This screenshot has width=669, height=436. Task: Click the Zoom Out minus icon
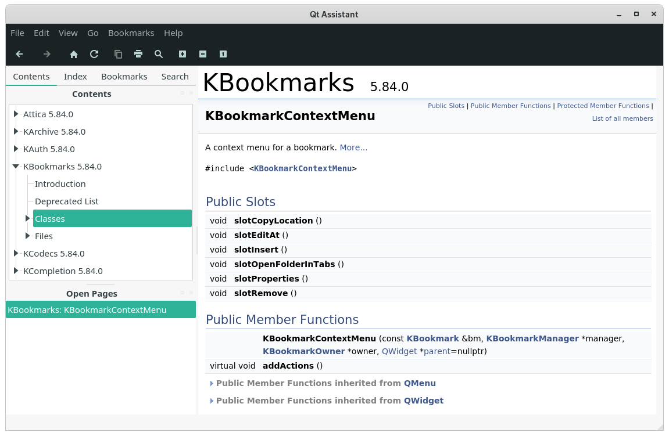coord(203,54)
